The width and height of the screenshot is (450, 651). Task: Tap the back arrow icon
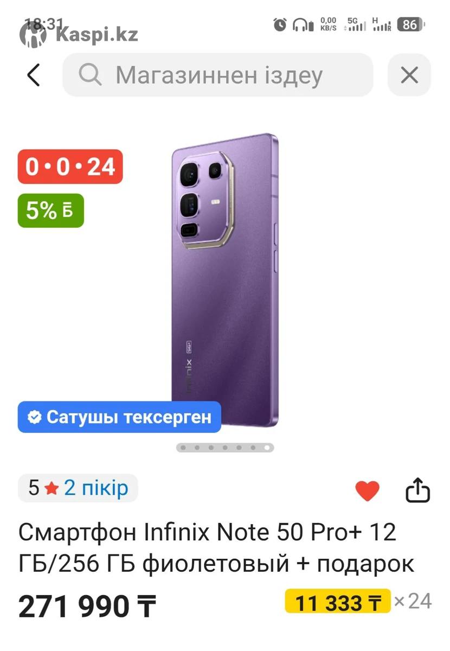tap(34, 75)
